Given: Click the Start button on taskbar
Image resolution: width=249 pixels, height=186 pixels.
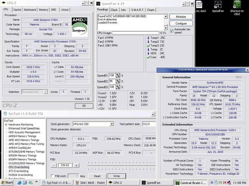Looking at the screenshot, I should click(7, 183).
